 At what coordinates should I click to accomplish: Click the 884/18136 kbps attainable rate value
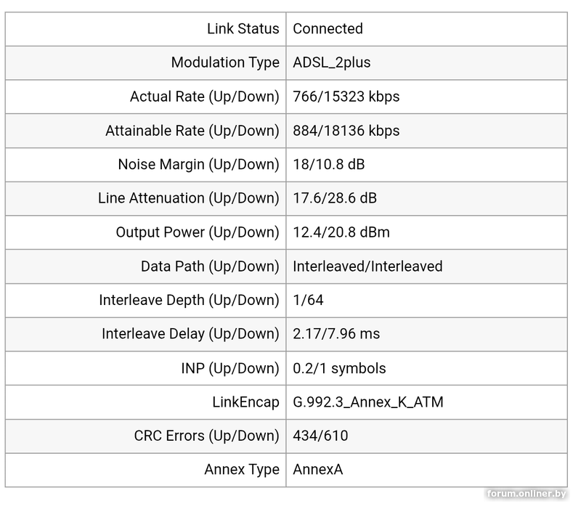pos(346,131)
